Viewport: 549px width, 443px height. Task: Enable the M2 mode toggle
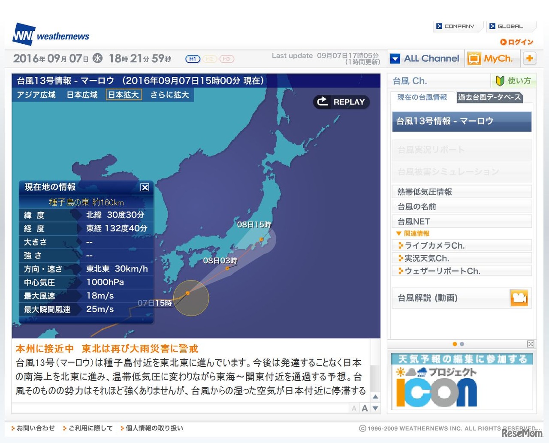coord(209,59)
